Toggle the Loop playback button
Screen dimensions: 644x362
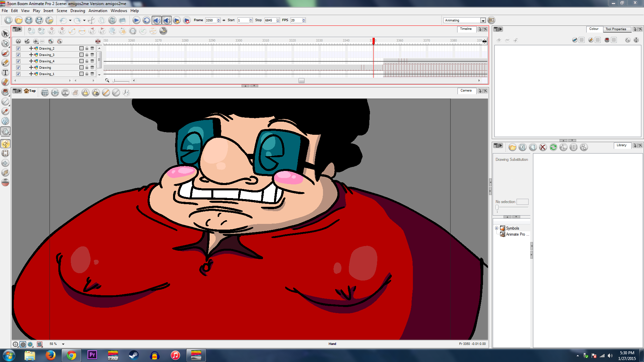pyautogui.click(x=146, y=20)
